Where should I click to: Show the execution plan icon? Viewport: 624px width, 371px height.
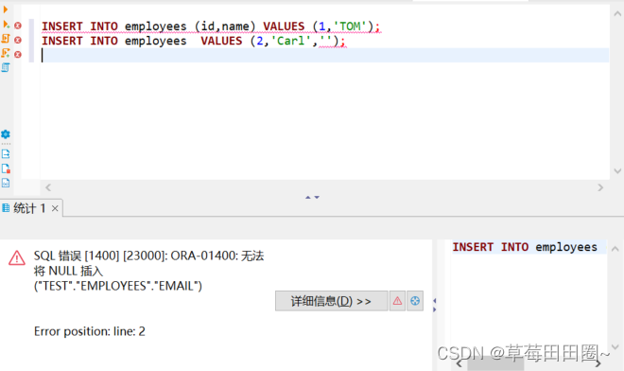[x=6, y=67]
